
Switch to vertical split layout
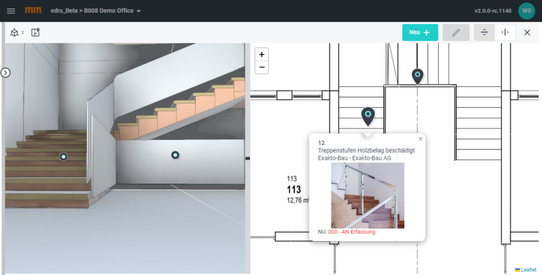[505, 33]
